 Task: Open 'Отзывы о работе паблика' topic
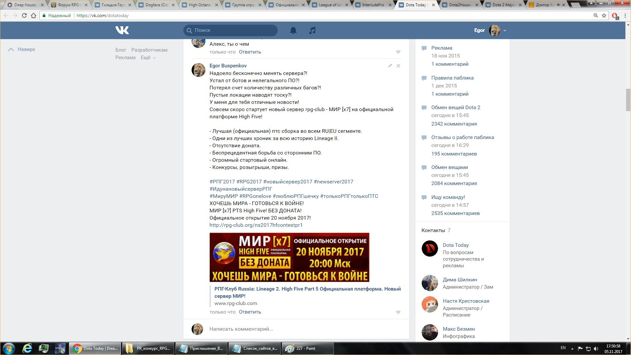[462, 137]
